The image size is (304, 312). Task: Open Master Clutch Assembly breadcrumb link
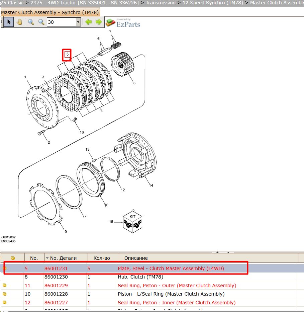pos(277,3)
